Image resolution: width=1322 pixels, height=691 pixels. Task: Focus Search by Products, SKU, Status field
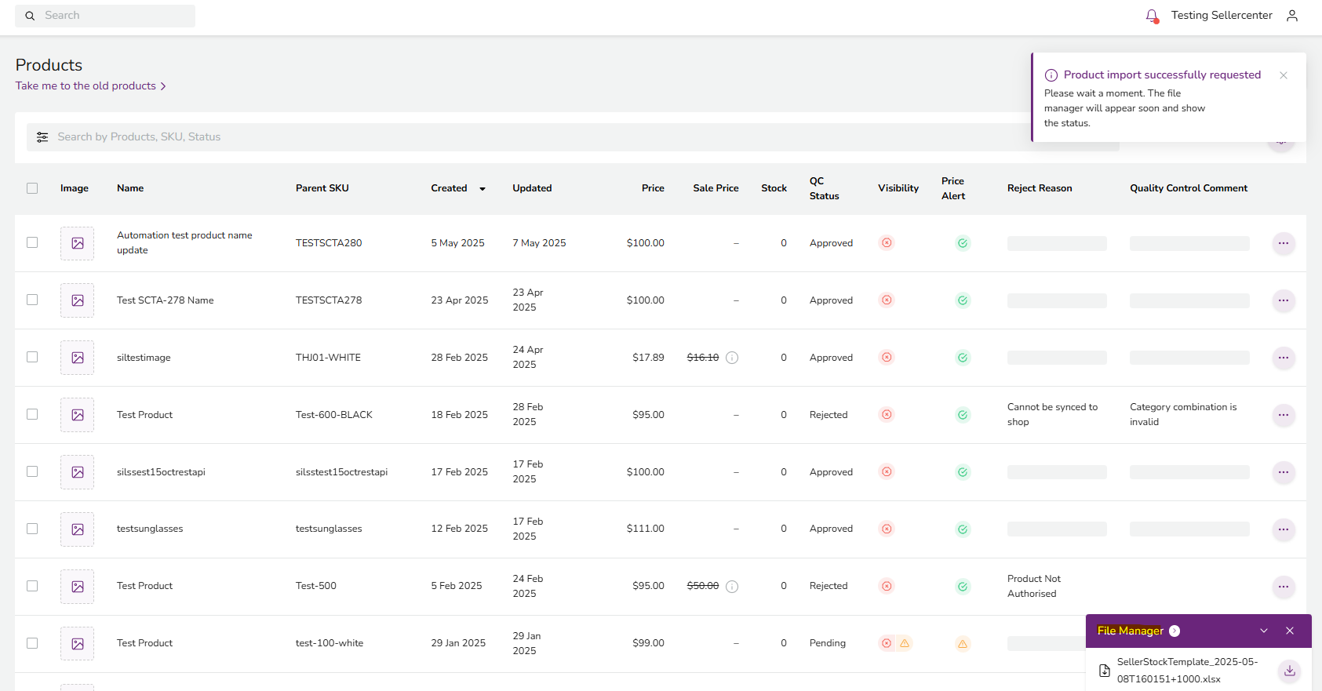pyautogui.click(x=573, y=137)
